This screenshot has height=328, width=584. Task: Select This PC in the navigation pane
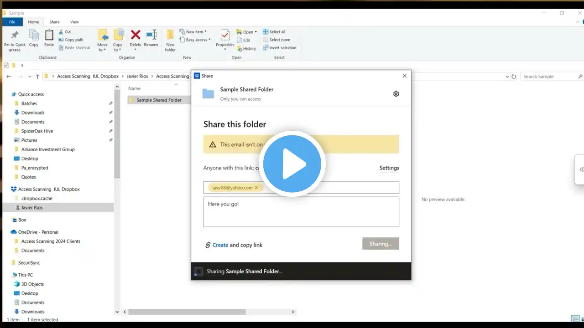click(26, 275)
